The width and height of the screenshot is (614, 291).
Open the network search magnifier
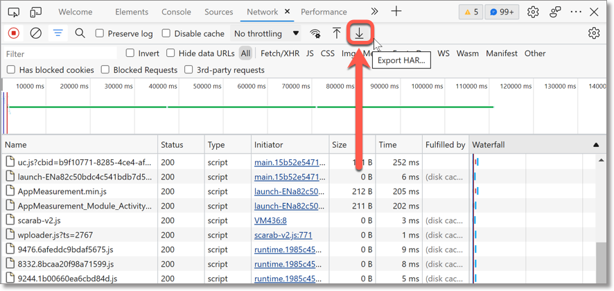click(x=80, y=33)
